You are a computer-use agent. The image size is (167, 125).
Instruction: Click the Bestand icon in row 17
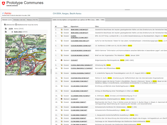point(62,99)
